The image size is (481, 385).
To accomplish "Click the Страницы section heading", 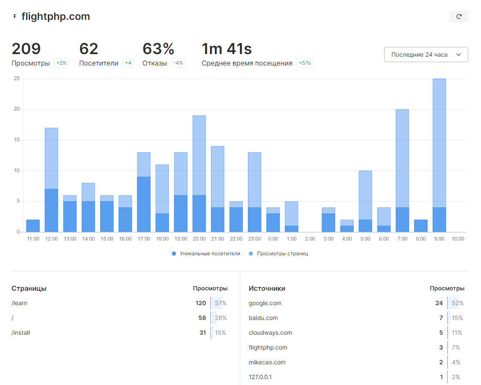I will [x=29, y=289].
